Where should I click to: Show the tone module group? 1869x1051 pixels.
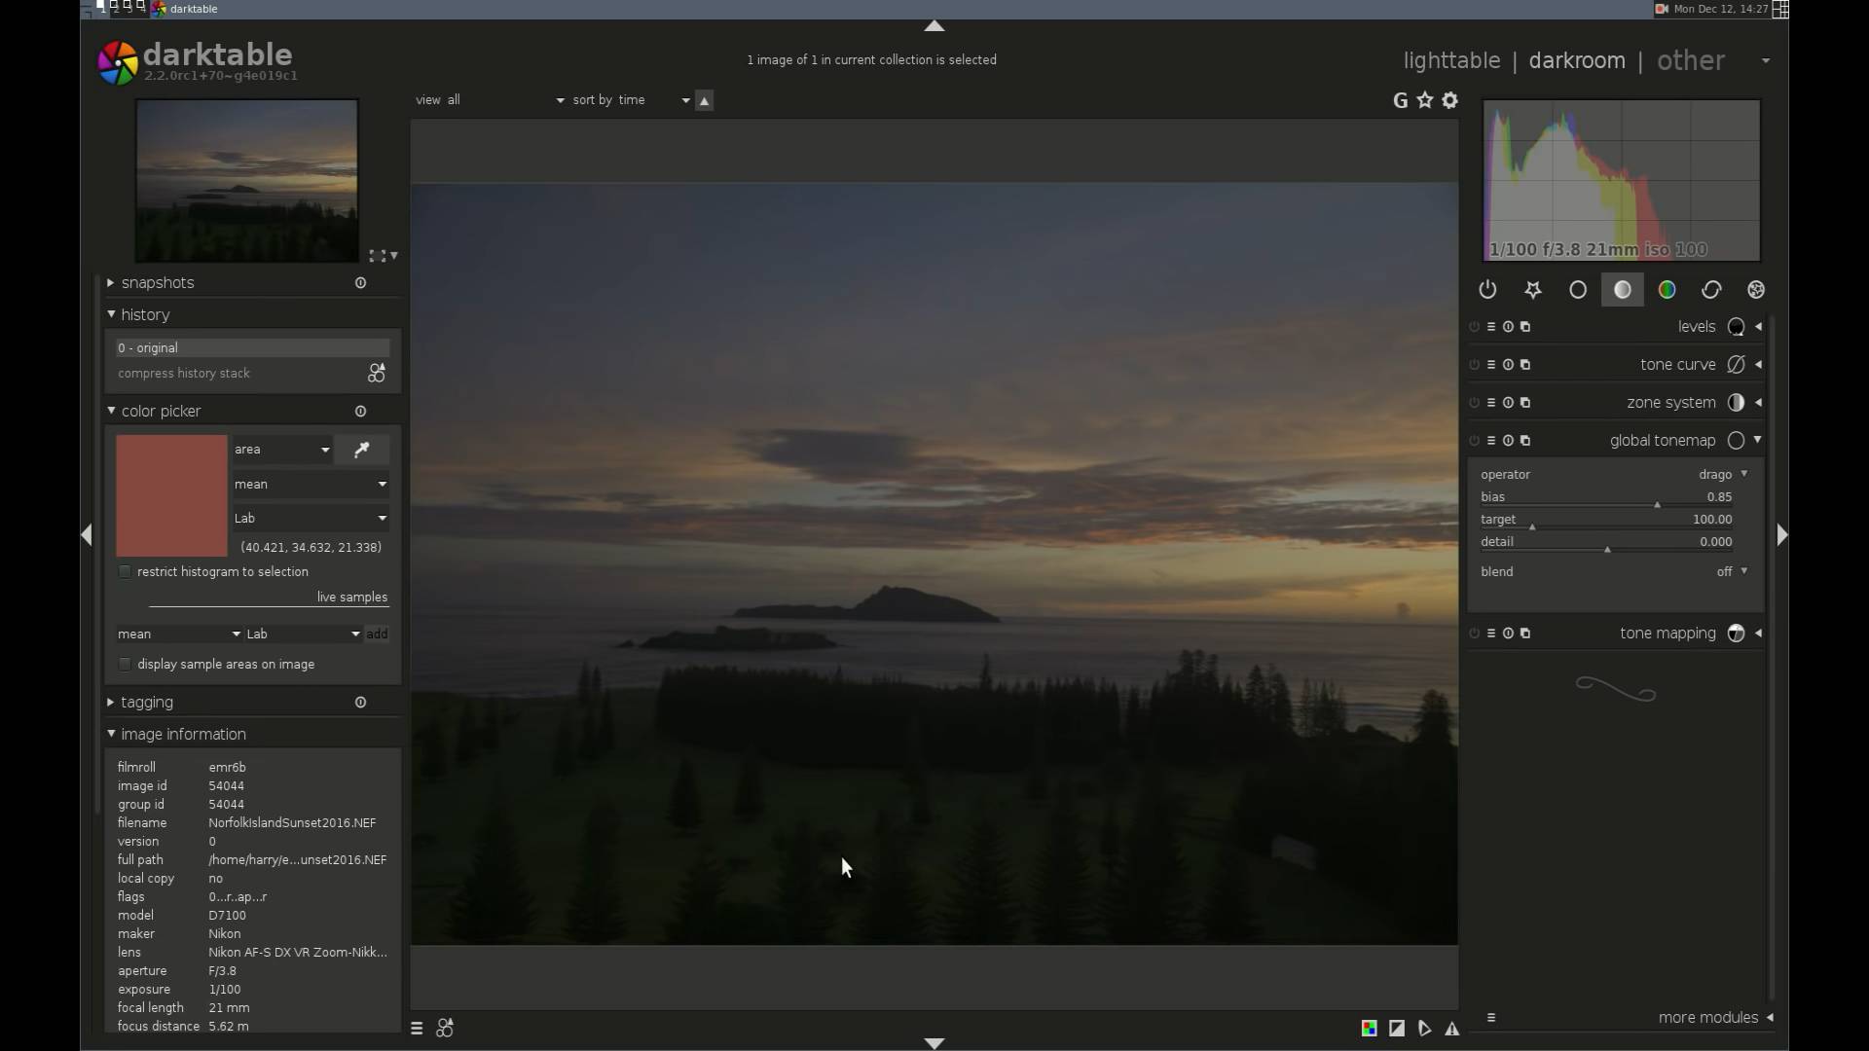[1622, 290]
